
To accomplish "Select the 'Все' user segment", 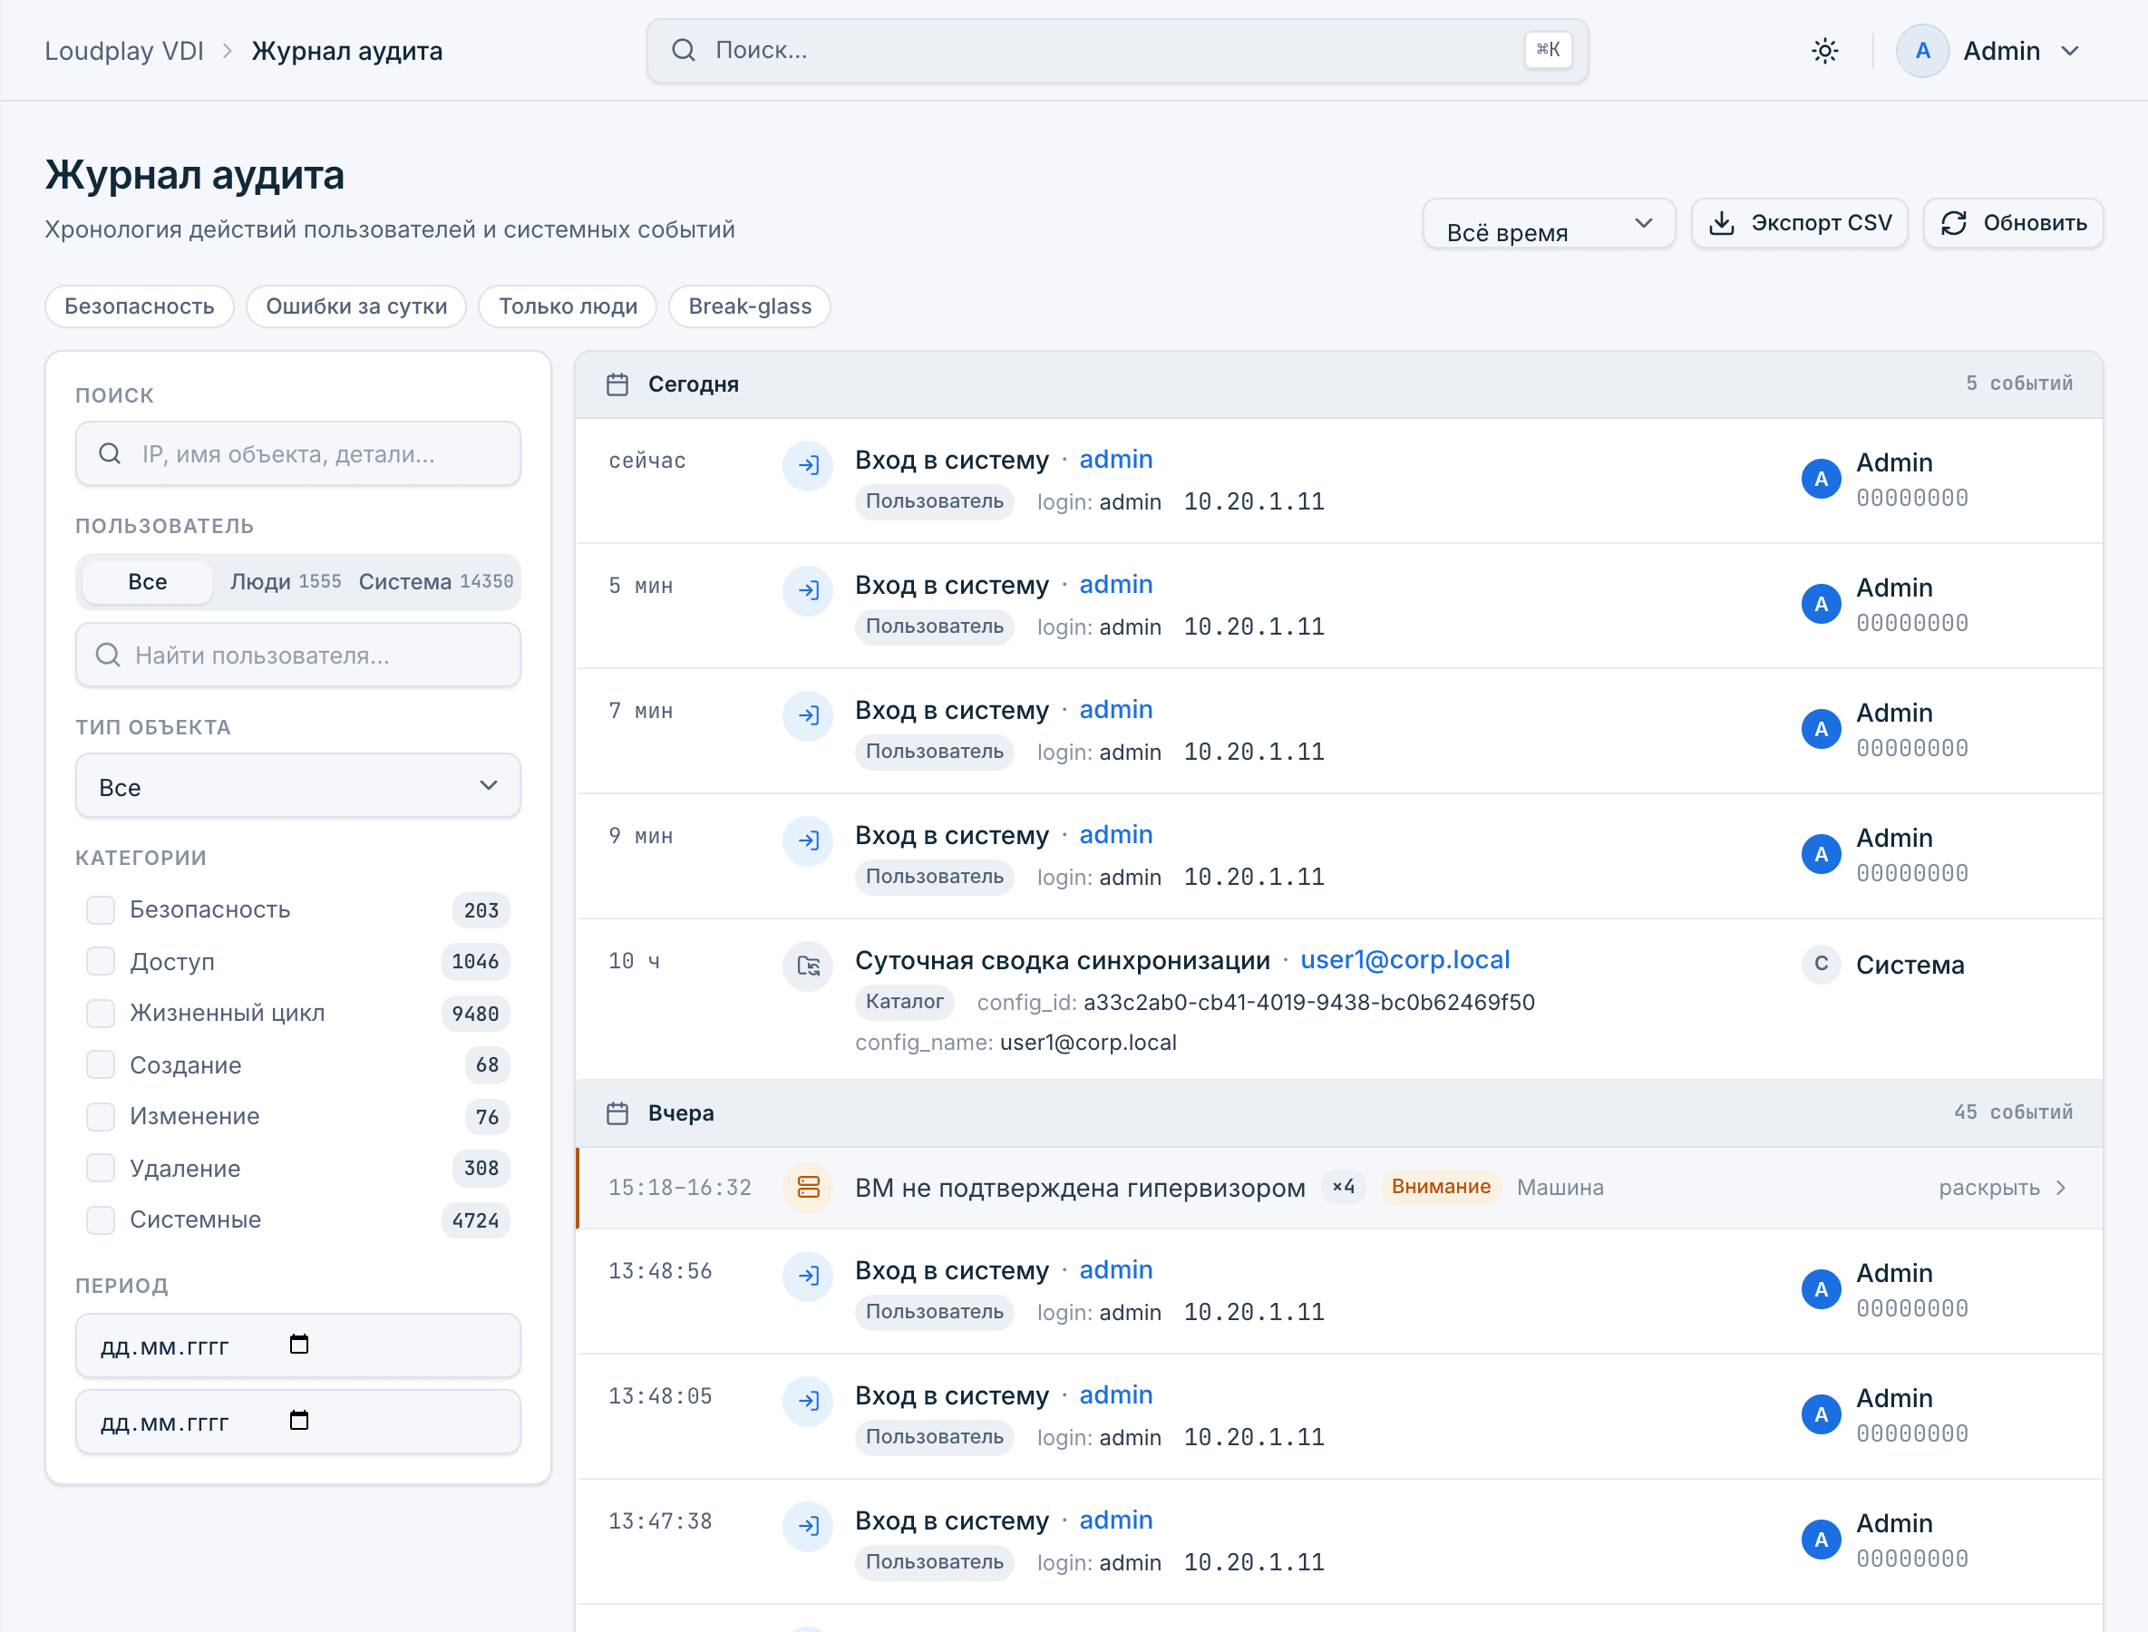I will coord(148,582).
